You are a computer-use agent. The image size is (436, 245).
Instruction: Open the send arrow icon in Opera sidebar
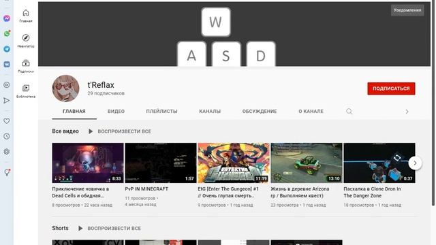tap(7, 100)
